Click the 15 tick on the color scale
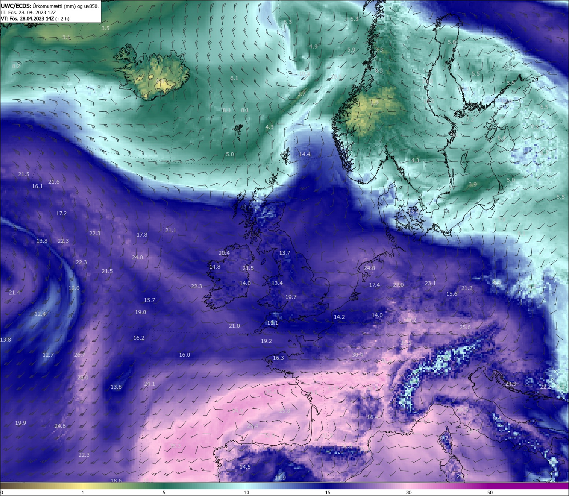This screenshot has height=496, width=569. 328,492
